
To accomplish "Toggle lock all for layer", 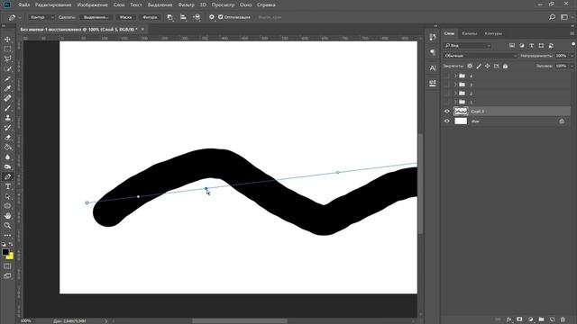I will 505,66.
